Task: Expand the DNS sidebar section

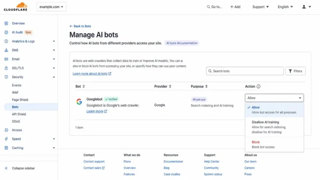Action: point(54,50)
